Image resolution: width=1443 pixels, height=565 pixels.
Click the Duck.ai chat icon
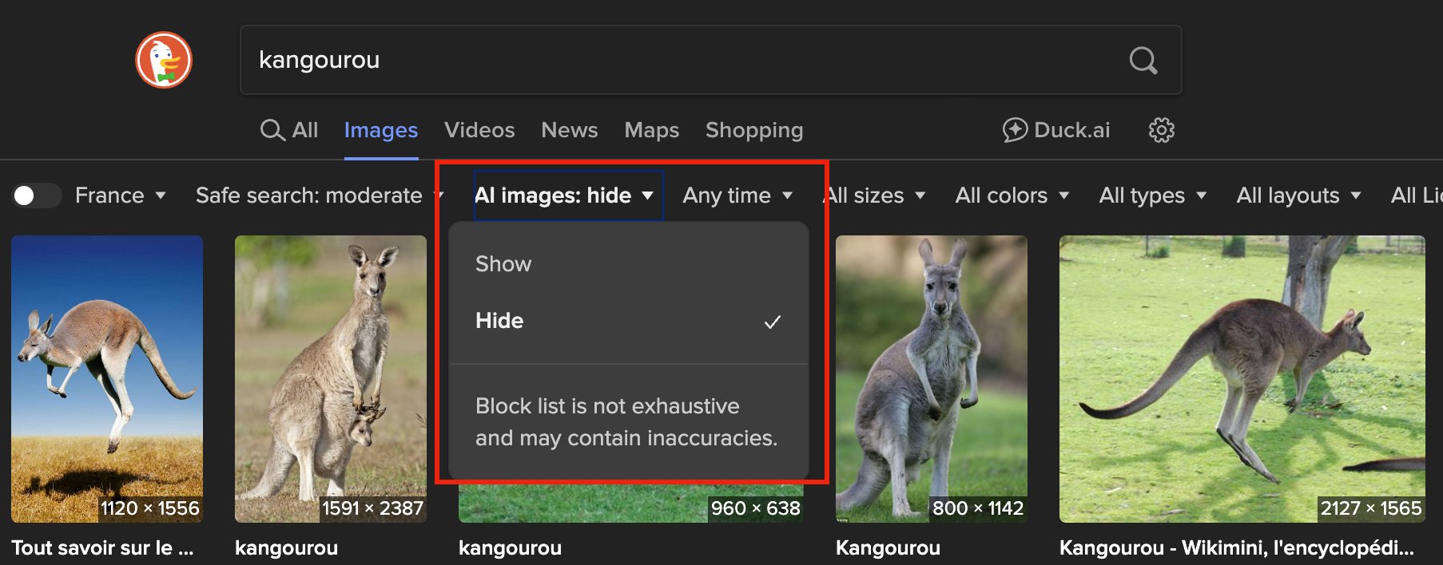tap(1015, 130)
